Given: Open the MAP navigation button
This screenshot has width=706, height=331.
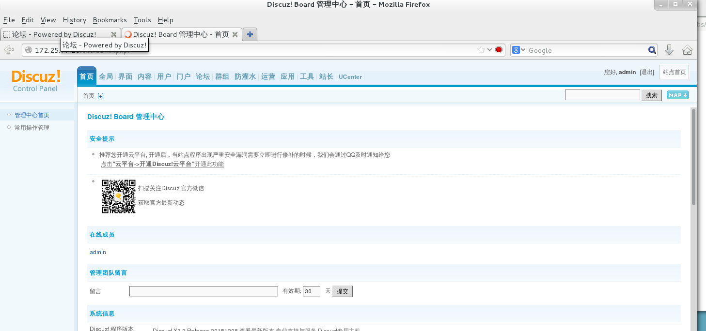Looking at the screenshot, I should click(677, 95).
